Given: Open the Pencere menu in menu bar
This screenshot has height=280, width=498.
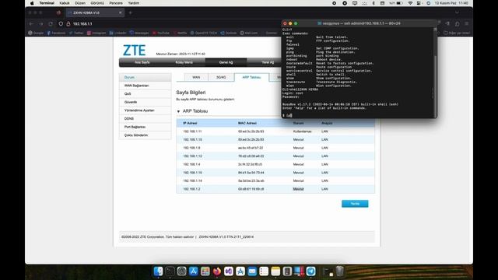Looking at the screenshot, I should [116, 3].
